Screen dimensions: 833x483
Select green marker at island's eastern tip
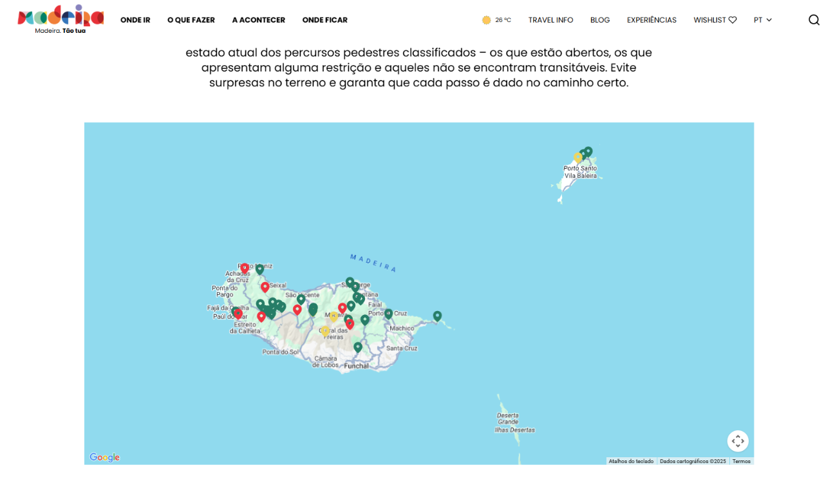[437, 316]
